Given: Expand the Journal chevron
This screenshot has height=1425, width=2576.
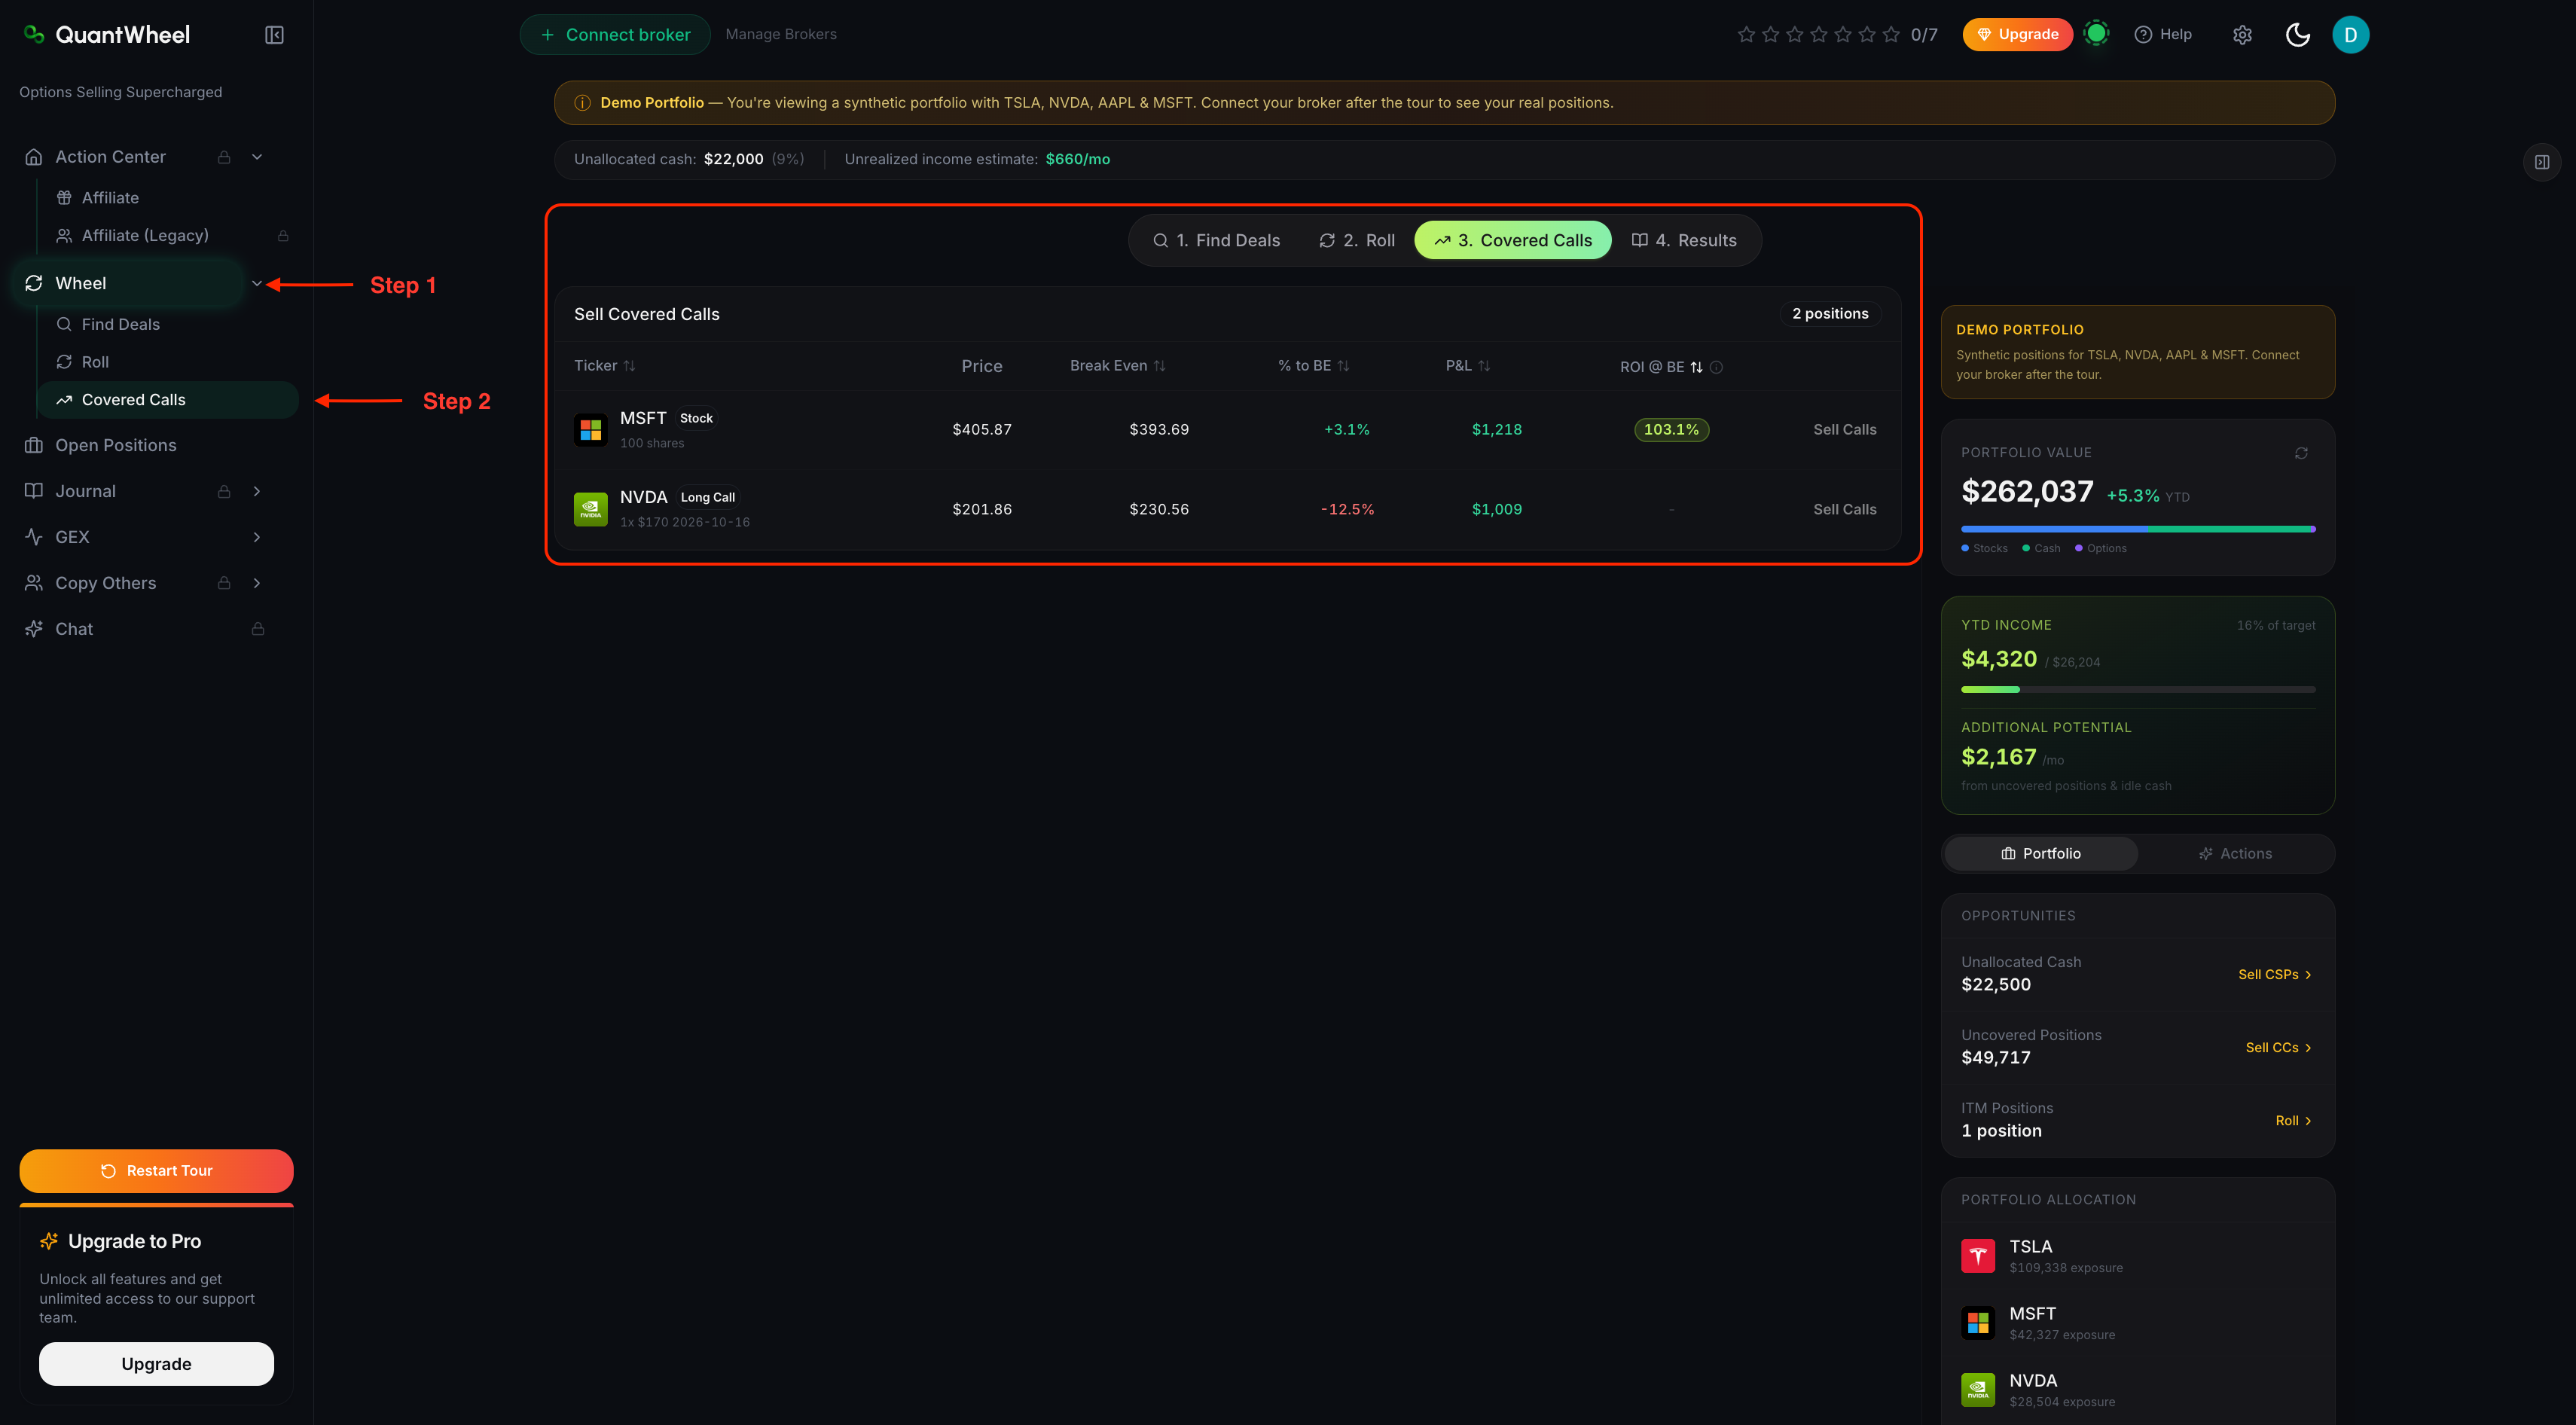Looking at the screenshot, I should pos(257,491).
